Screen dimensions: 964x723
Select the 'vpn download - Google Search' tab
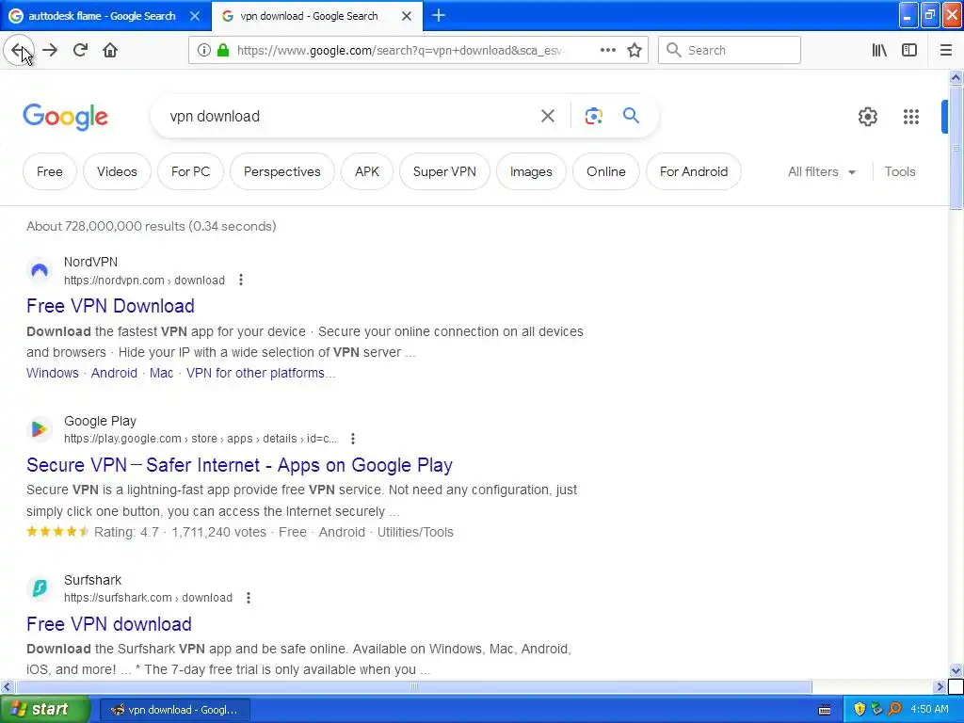pyautogui.click(x=309, y=16)
